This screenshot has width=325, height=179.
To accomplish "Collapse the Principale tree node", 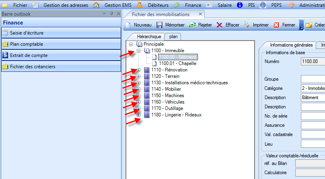I will [x=131, y=44].
